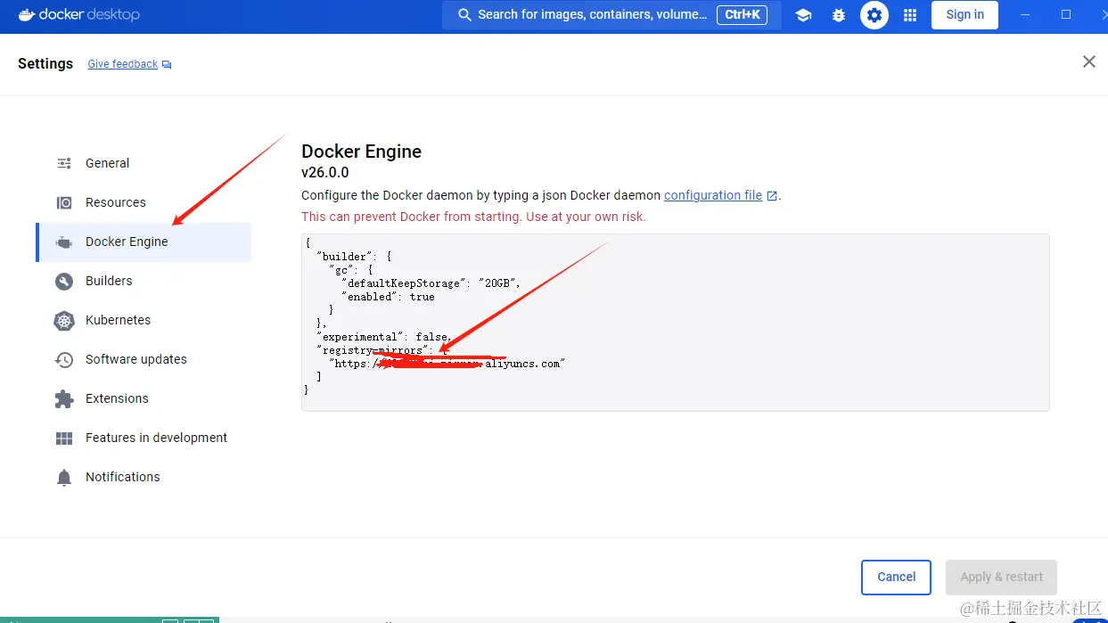Viewport: 1108px width, 623px height.
Task: Click the "defaultKeepStorage": "20GB" line
Action: [431, 283]
